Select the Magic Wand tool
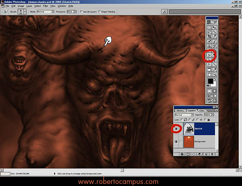 coord(215,32)
